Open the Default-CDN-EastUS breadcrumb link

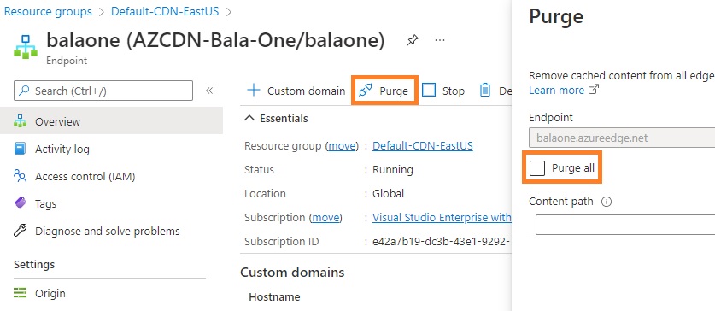pos(165,11)
